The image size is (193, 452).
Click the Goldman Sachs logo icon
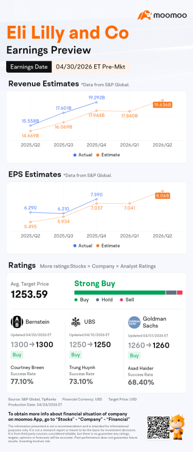[x=134, y=322]
